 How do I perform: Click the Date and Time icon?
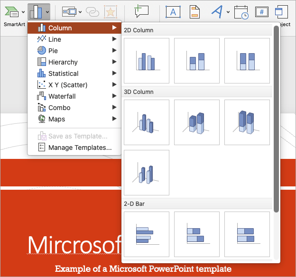tap(241, 12)
